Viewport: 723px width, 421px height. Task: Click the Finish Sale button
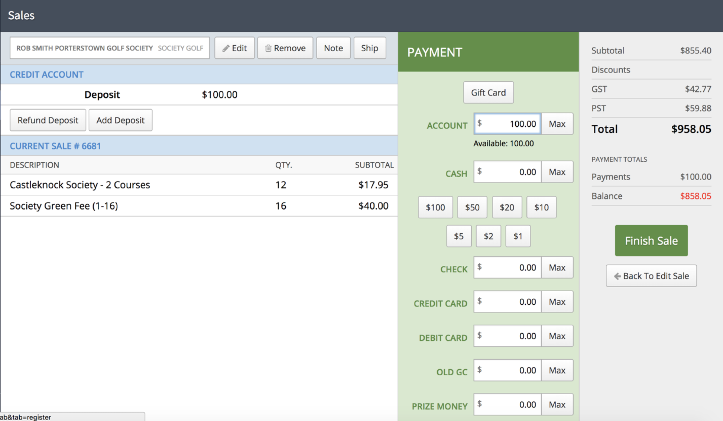[x=651, y=240]
